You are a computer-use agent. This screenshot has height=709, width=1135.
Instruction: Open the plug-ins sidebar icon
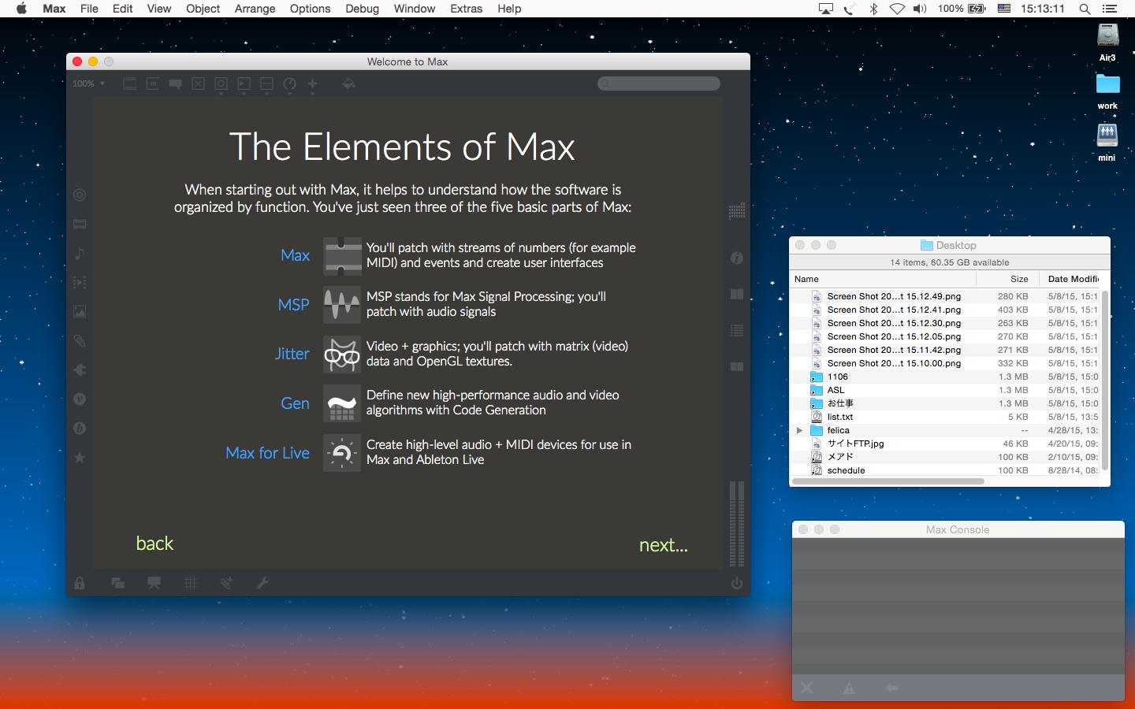point(80,370)
